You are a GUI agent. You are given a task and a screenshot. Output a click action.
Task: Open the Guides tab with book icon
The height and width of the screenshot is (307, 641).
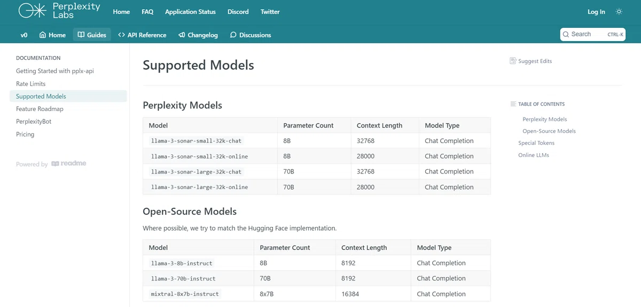tap(92, 35)
